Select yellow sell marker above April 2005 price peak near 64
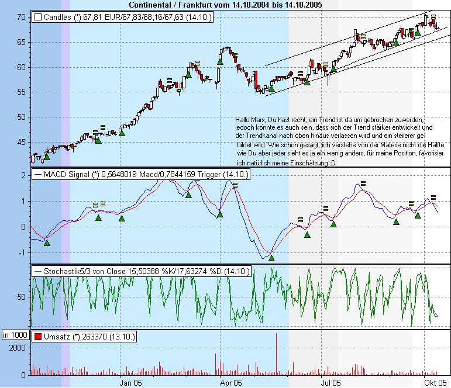The height and width of the screenshot is (388, 451). (235, 54)
